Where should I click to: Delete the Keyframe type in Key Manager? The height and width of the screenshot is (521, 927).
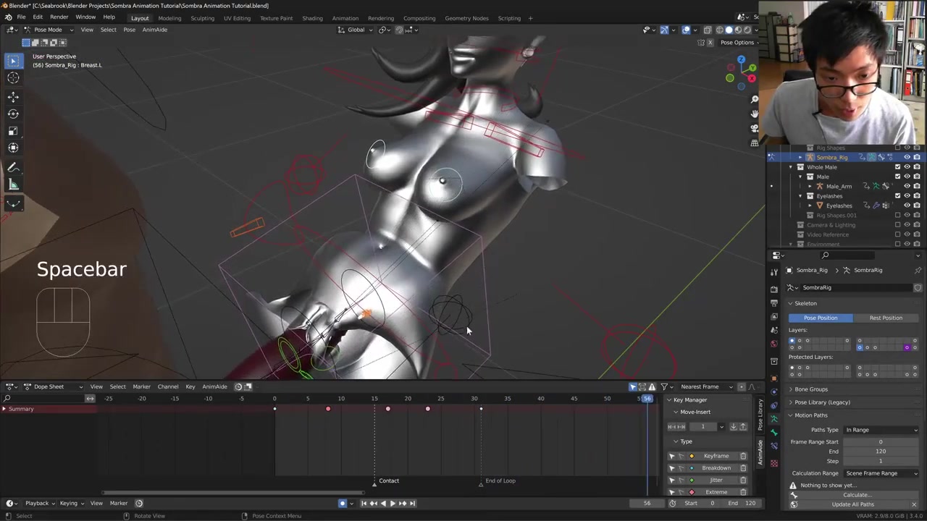(743, 456)
